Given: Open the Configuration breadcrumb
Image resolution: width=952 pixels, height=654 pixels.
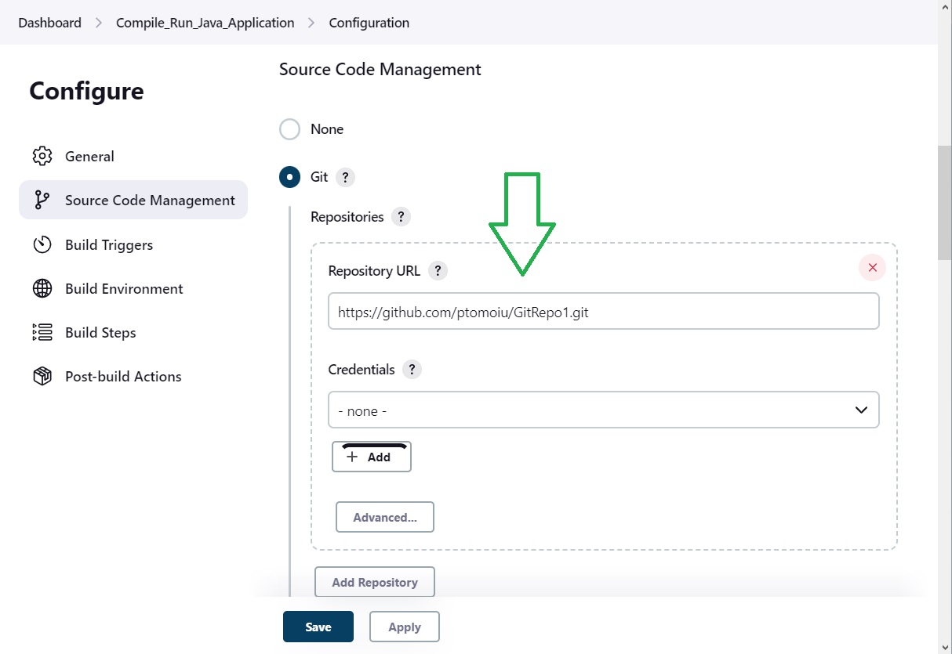Looking at the screenshot, I should (369, 23).
